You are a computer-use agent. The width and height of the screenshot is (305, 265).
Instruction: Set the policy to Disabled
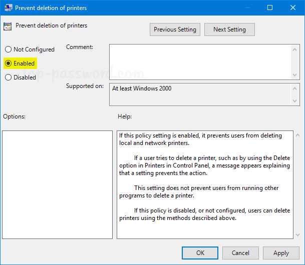pyautogui.click(x=8, y=77)
